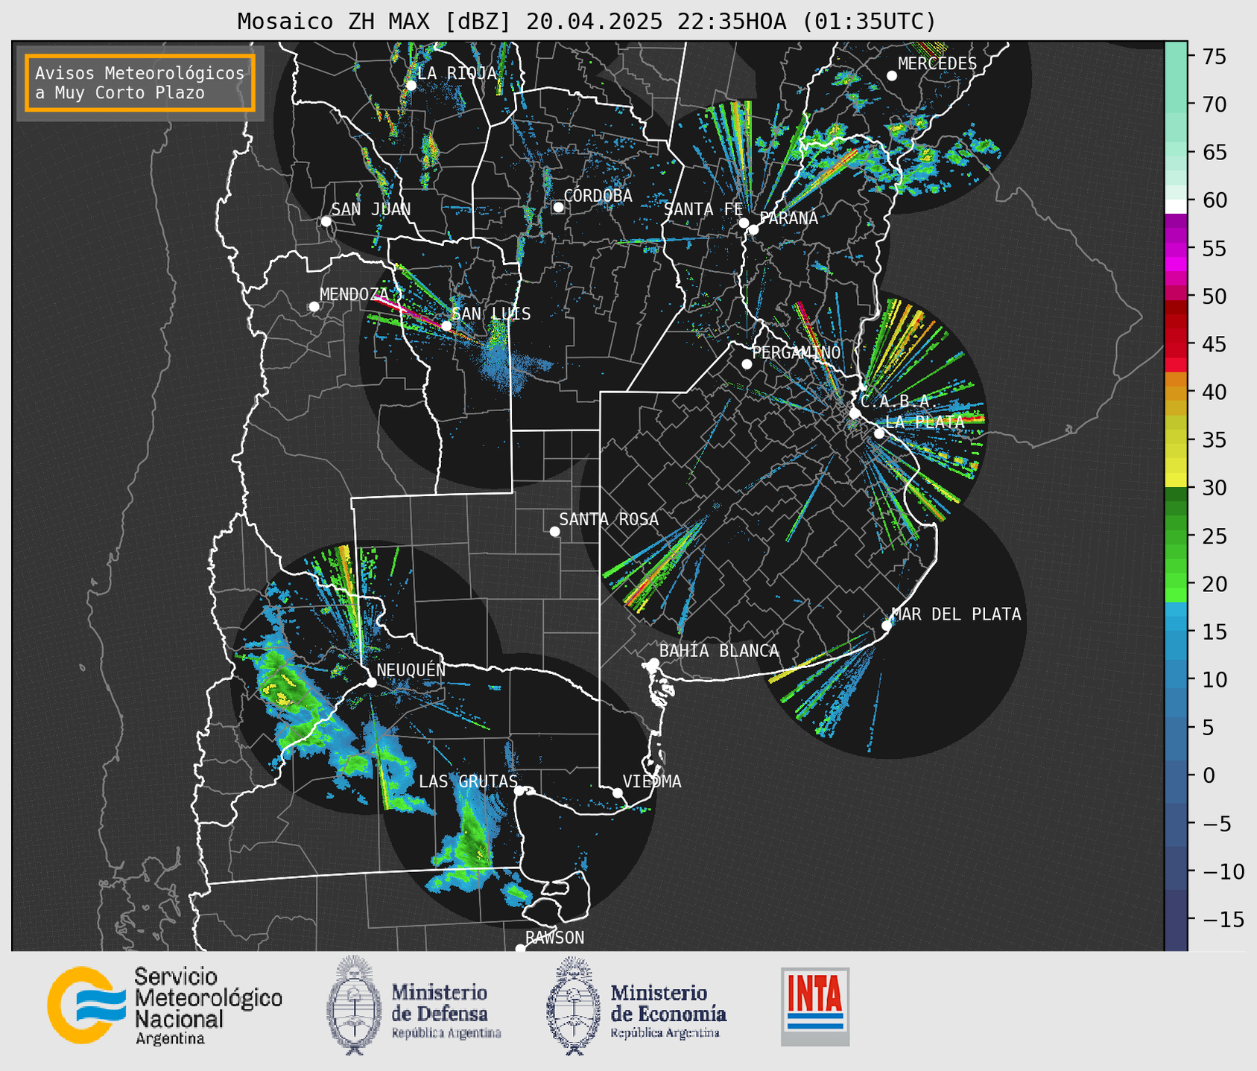Screen dimensions: 1257x1071
Task: Click the SANTA ROSA label text
Action: pyautogui.click(x=609, y=519)
